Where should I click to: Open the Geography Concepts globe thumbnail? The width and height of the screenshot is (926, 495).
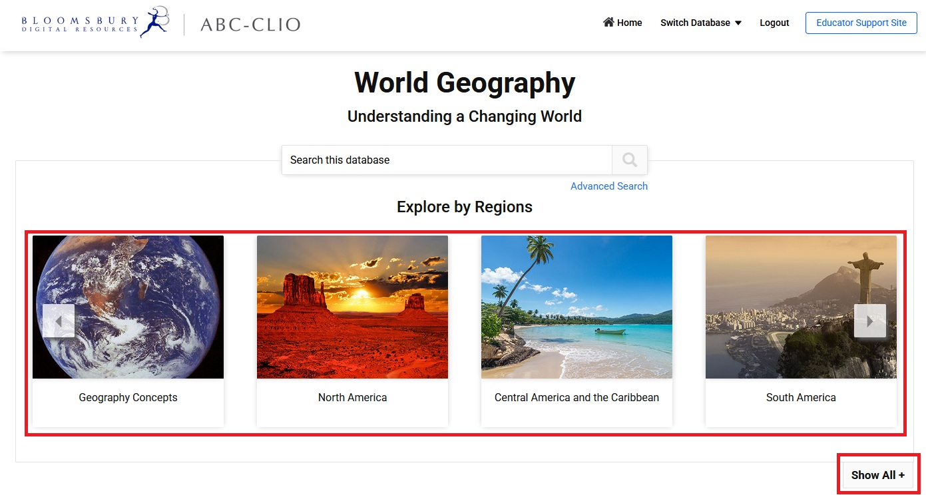(128, 307)
